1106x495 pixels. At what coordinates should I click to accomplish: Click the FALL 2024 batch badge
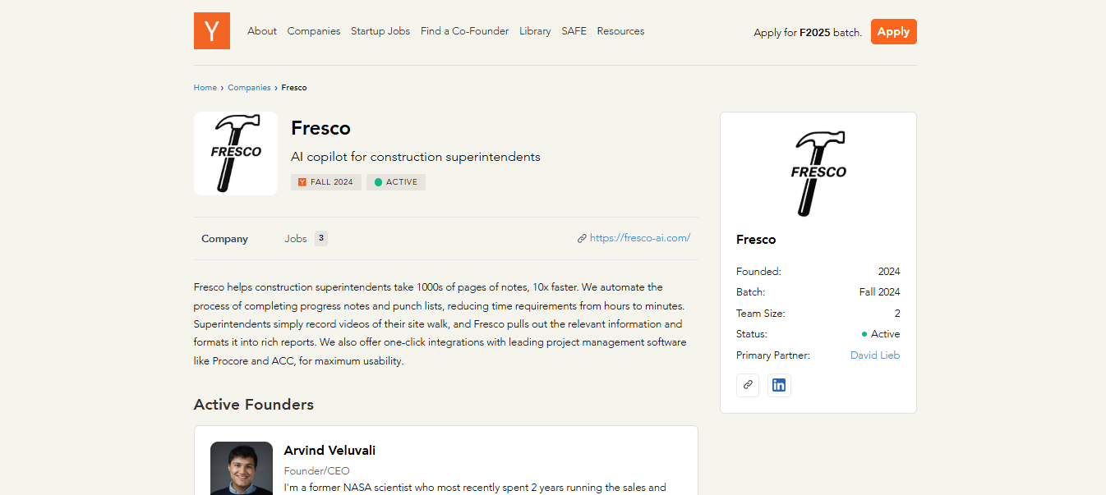coord(326,182)
